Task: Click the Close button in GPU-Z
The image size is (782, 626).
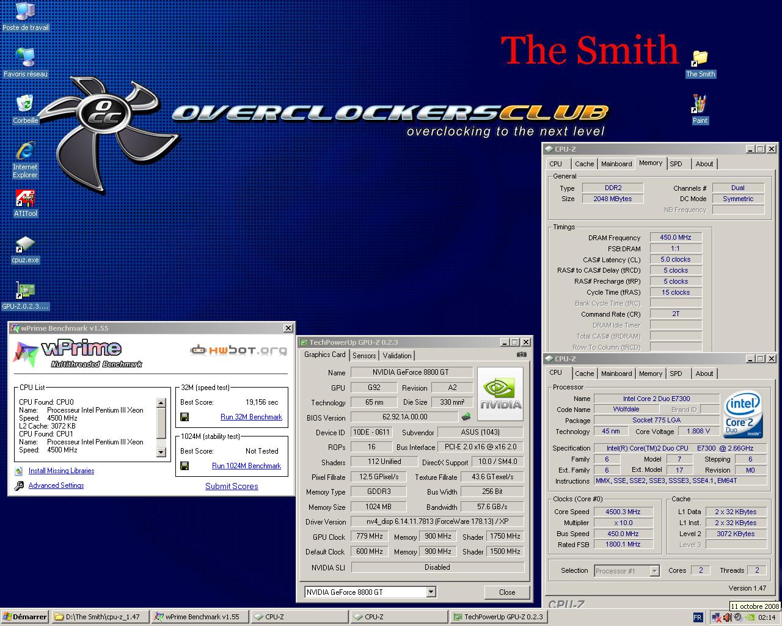Action: pos(507,592)
